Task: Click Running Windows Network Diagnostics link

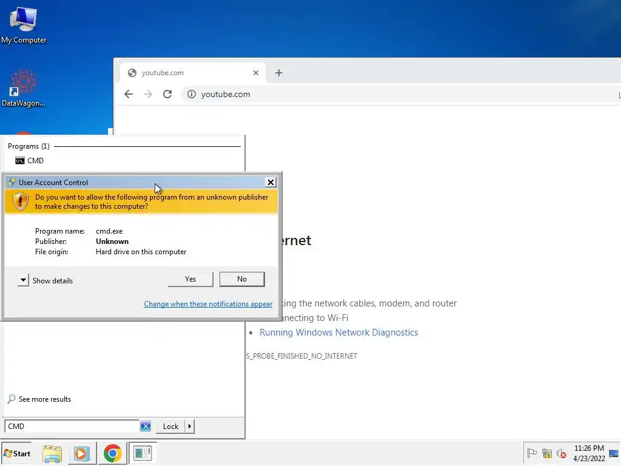Action: coord(338,333)
